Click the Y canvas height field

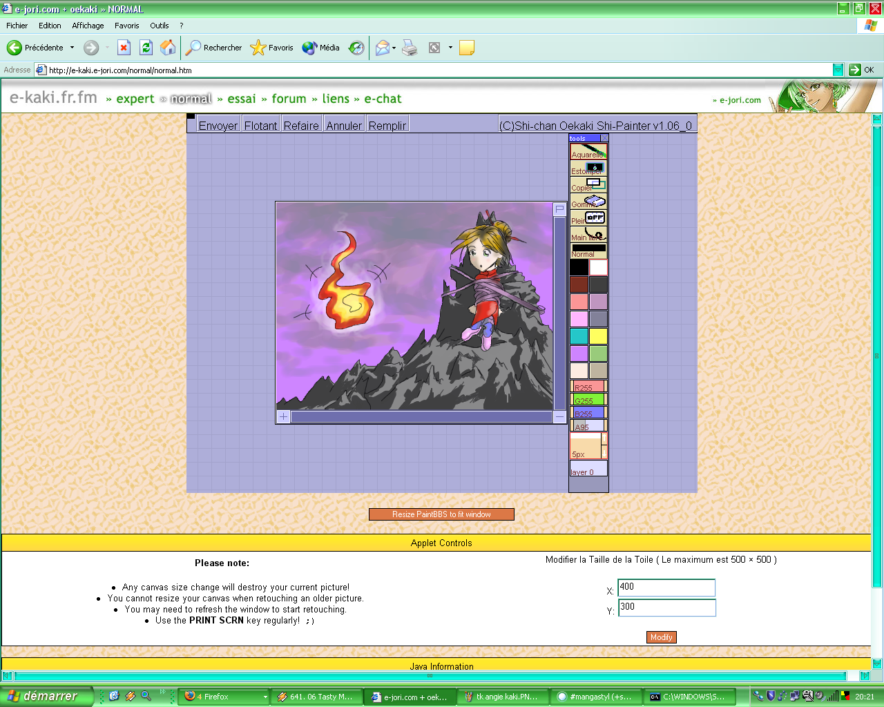click(x=666, y=608)
